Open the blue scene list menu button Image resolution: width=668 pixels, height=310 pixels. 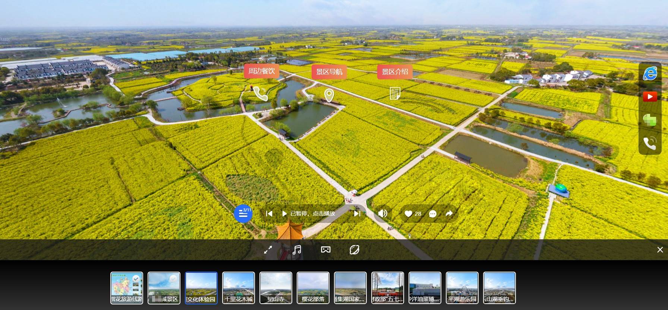tap(243, 214)
